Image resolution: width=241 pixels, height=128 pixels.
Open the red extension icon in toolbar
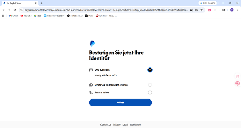[x=209, y=10]
